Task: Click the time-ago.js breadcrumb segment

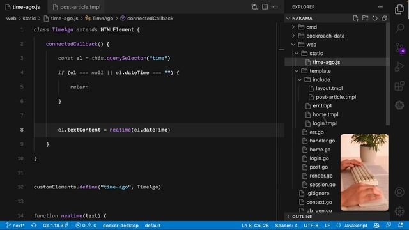Action: click(61, 19)
